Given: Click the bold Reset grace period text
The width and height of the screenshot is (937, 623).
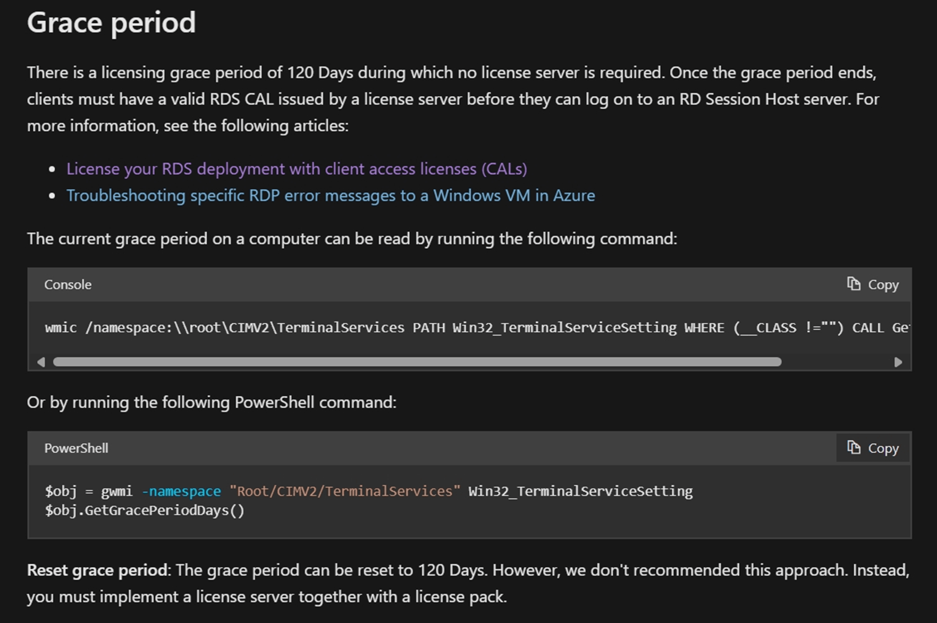Looking at the screenshot, I should click(x=97, y=570).
